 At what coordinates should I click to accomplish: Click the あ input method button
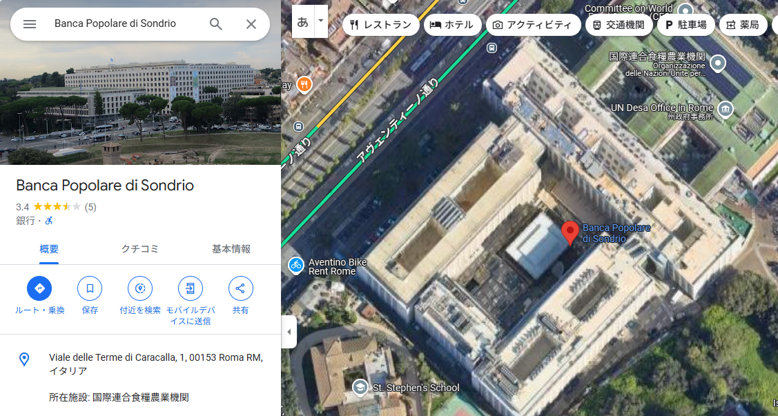pos(302,21)
